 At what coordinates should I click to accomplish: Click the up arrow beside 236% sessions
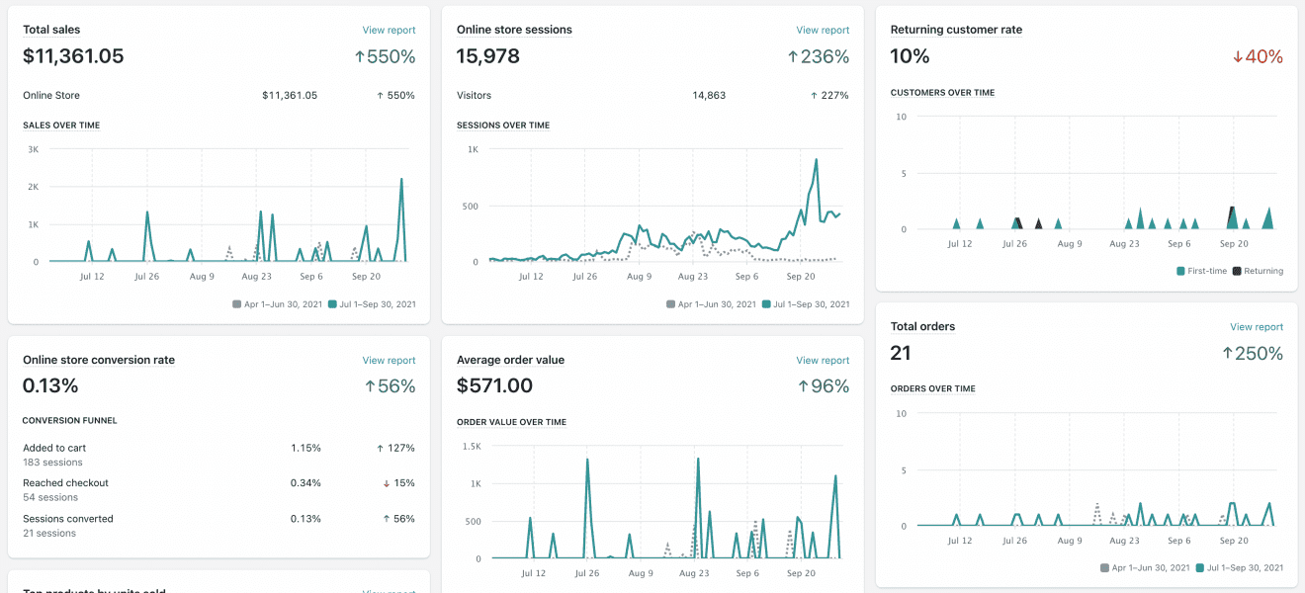pos(792,57)
